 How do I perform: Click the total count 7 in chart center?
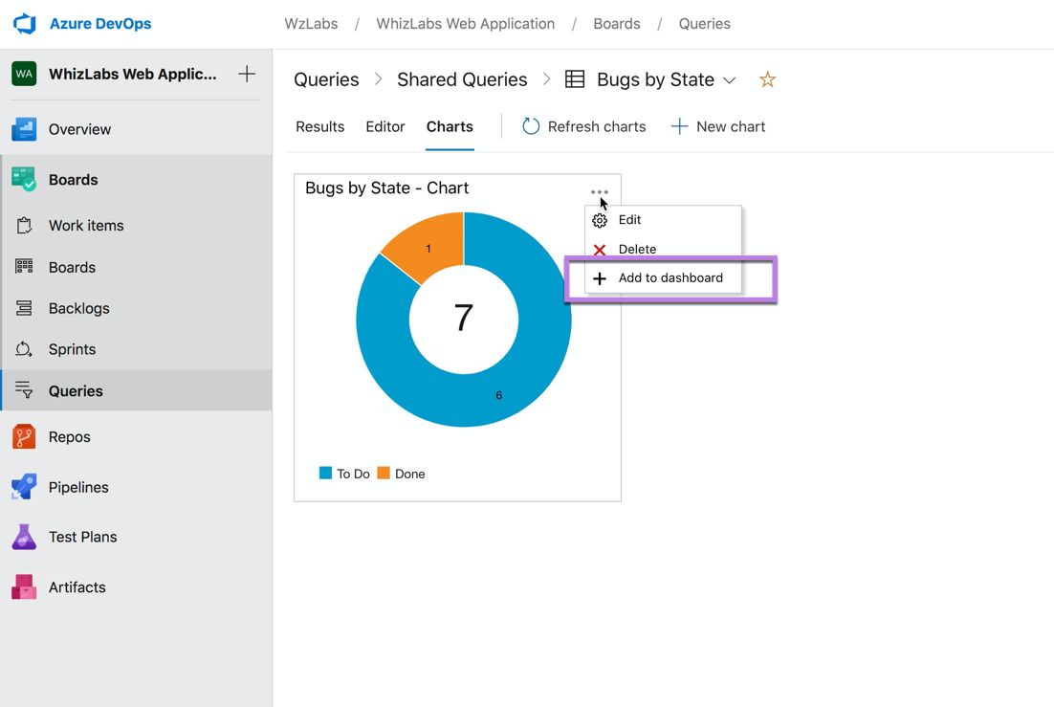point(464,319)
